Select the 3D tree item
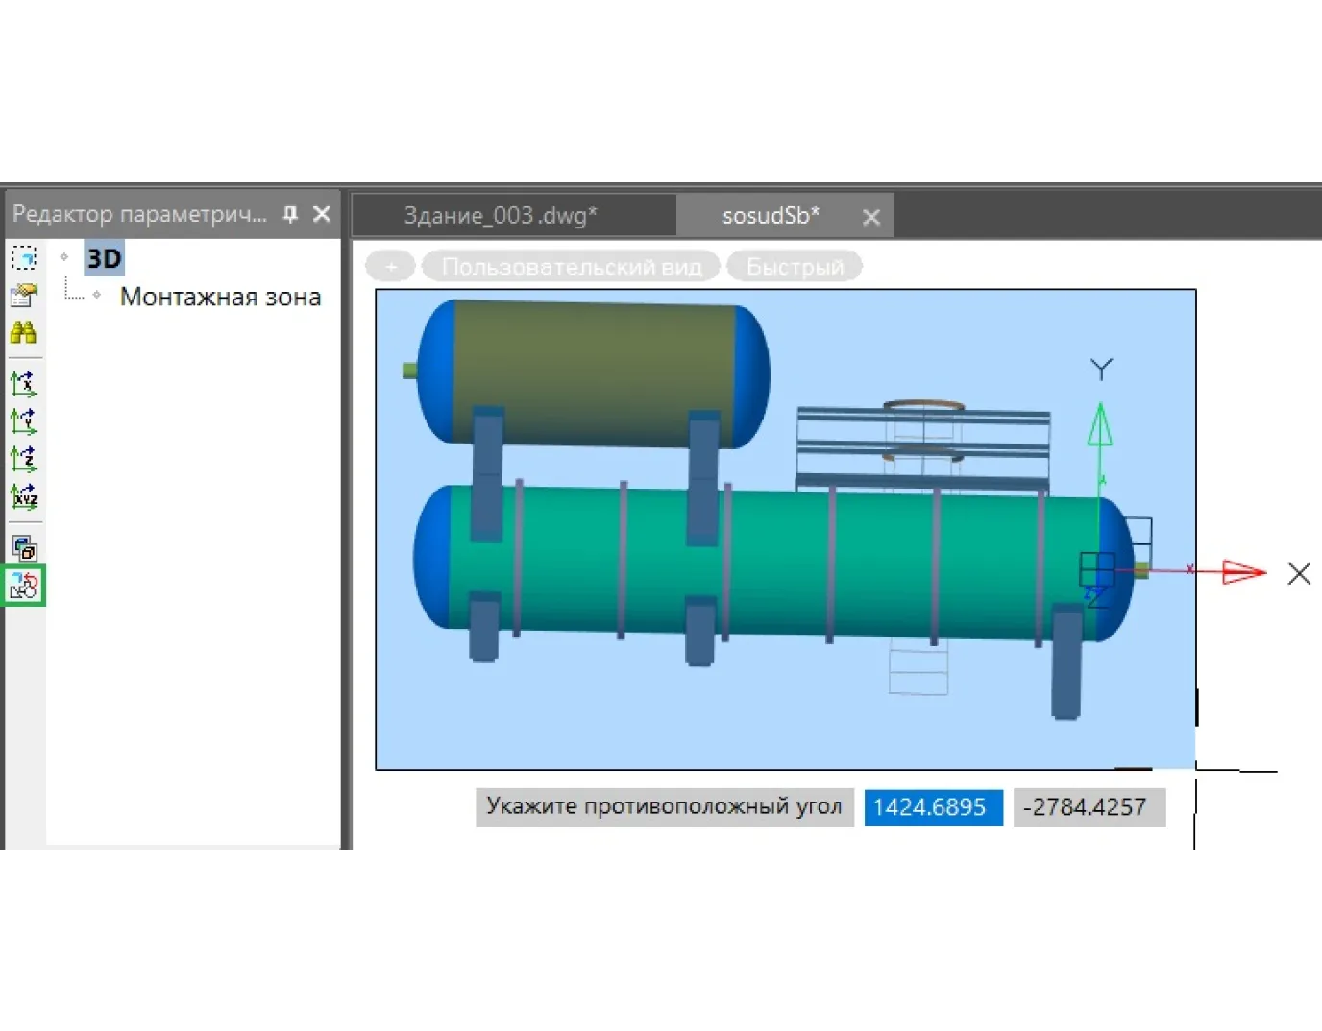The image size is (1322, 1031). pos(104,258)
